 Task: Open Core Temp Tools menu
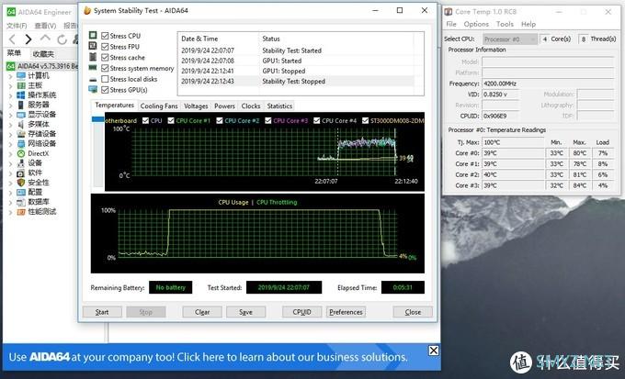point(505,24)
